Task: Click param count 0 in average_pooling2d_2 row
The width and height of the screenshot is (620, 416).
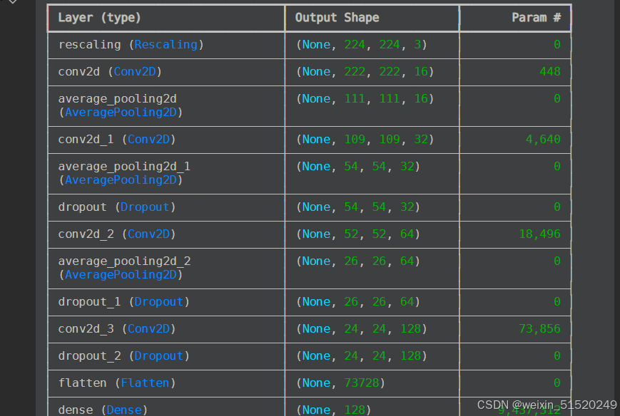Action: click(x=557, y=261)
